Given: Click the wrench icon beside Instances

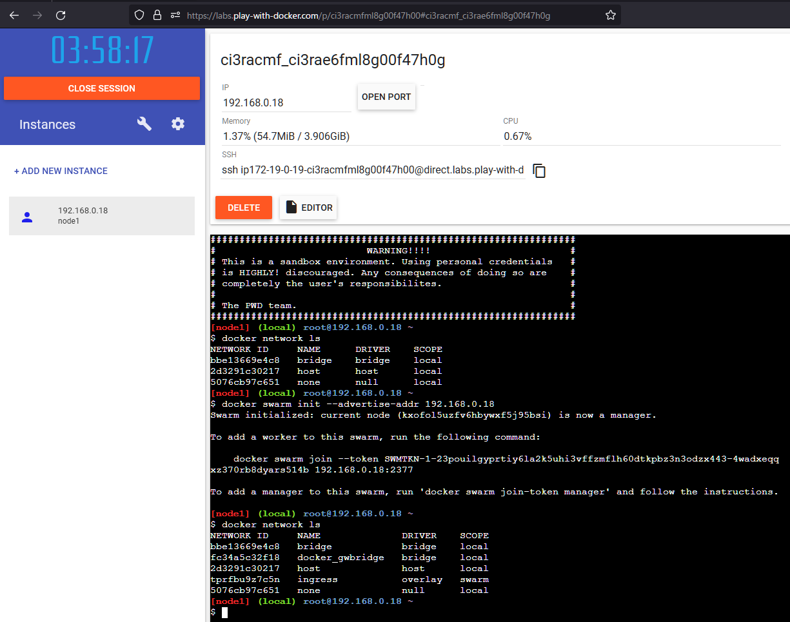Looking at the screenshot, I should coord(144,124).
